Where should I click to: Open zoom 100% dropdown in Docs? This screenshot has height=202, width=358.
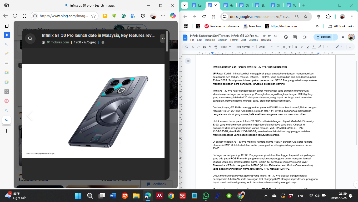226,47
